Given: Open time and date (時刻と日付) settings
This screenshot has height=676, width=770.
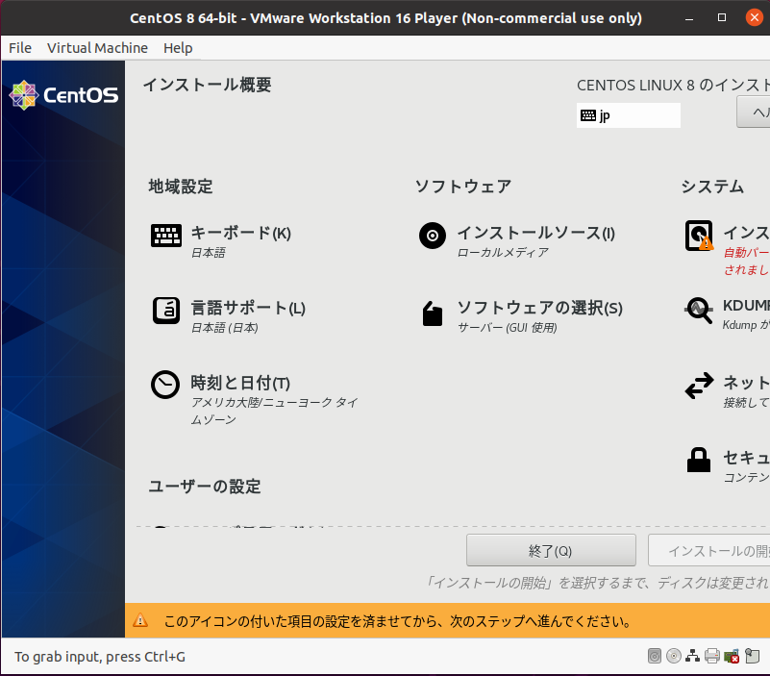Looking at the screenshot, I should point(166,385).
